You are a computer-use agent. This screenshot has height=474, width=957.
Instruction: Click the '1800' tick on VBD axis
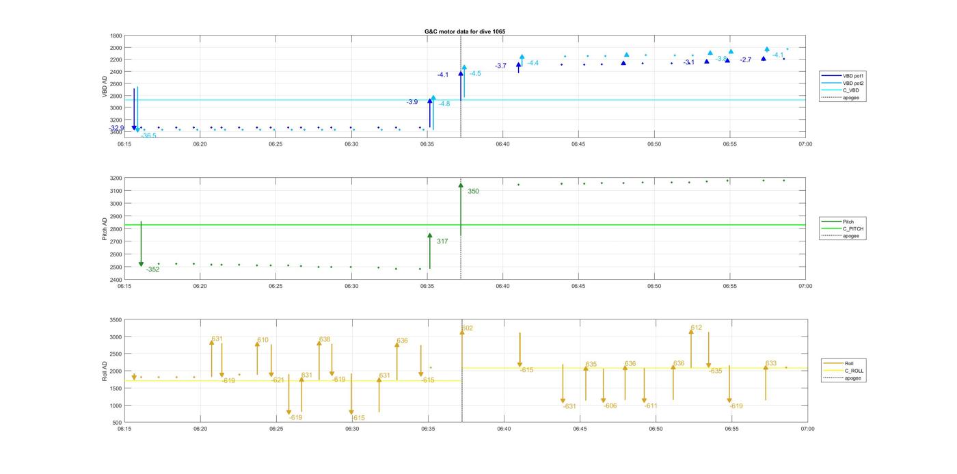click(x=116, y=36)
